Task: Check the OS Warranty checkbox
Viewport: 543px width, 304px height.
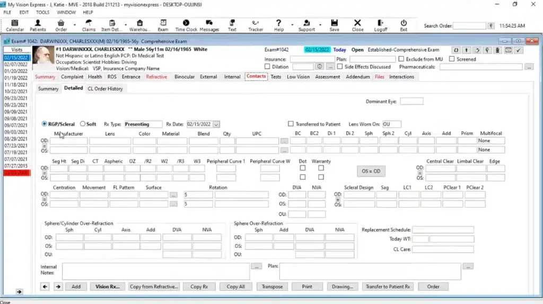Action: point(321,177)
